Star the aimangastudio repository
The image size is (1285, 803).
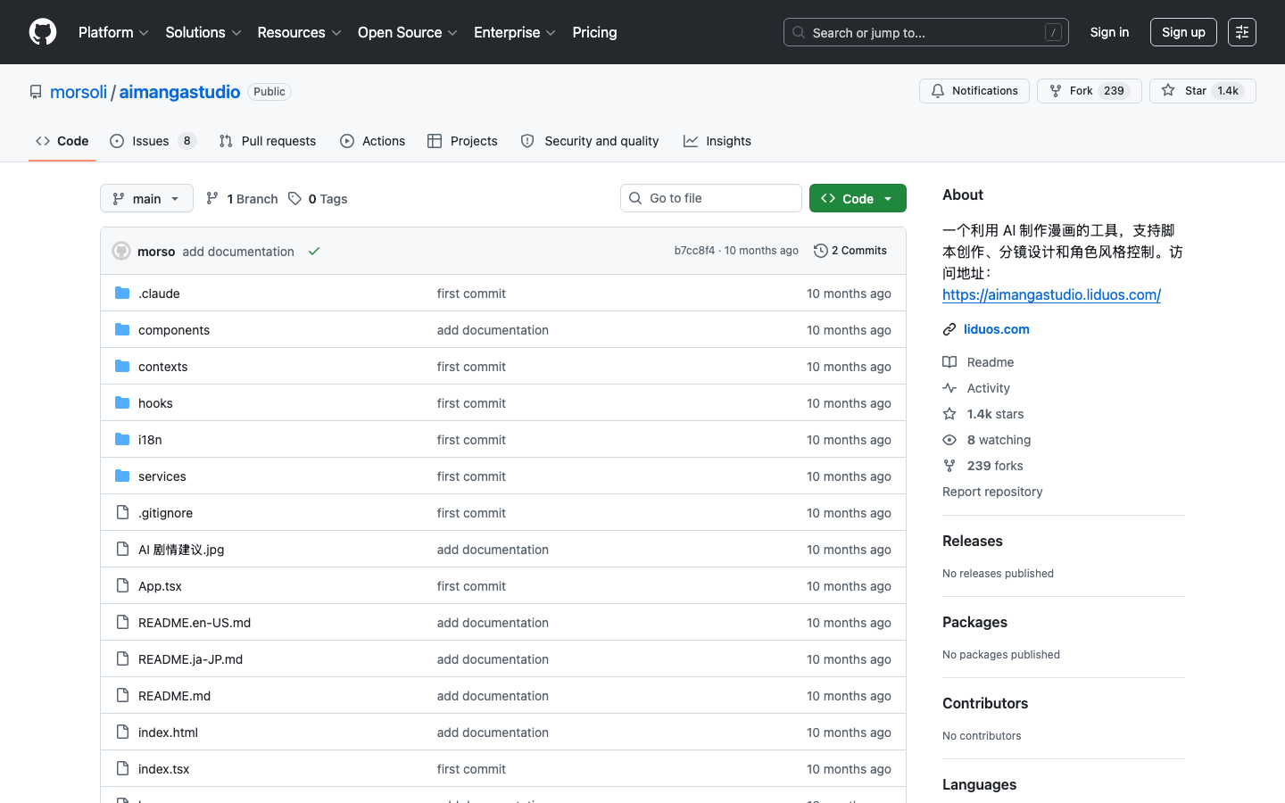click(1203, 91)
